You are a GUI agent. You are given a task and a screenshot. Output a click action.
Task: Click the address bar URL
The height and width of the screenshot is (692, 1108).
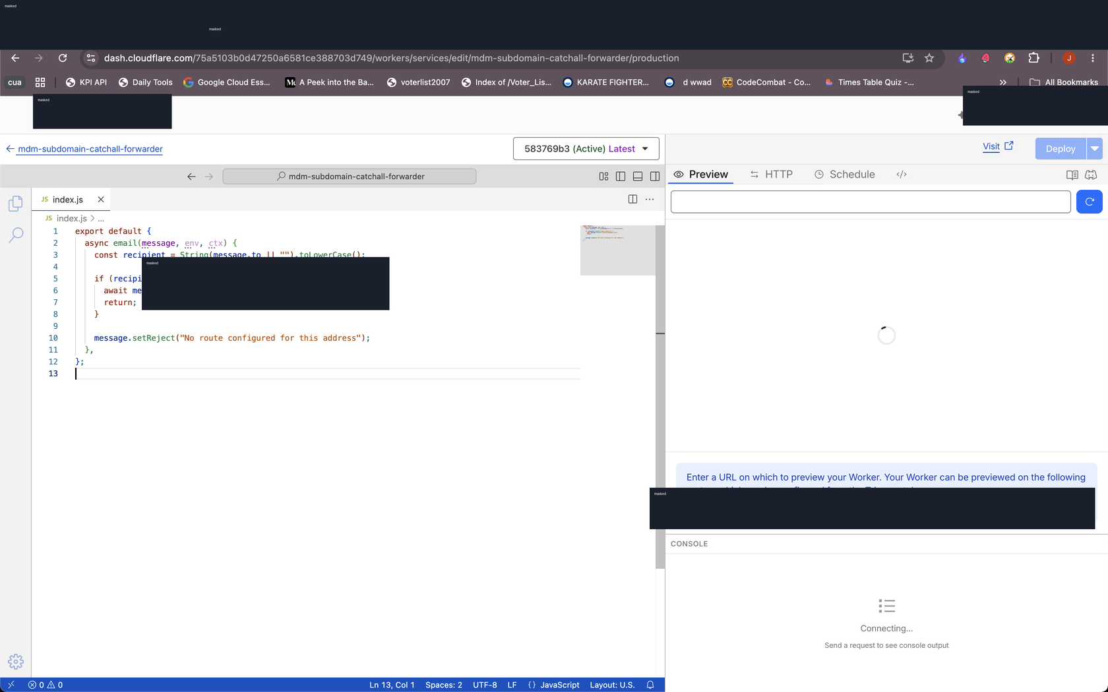pos(391,58)
